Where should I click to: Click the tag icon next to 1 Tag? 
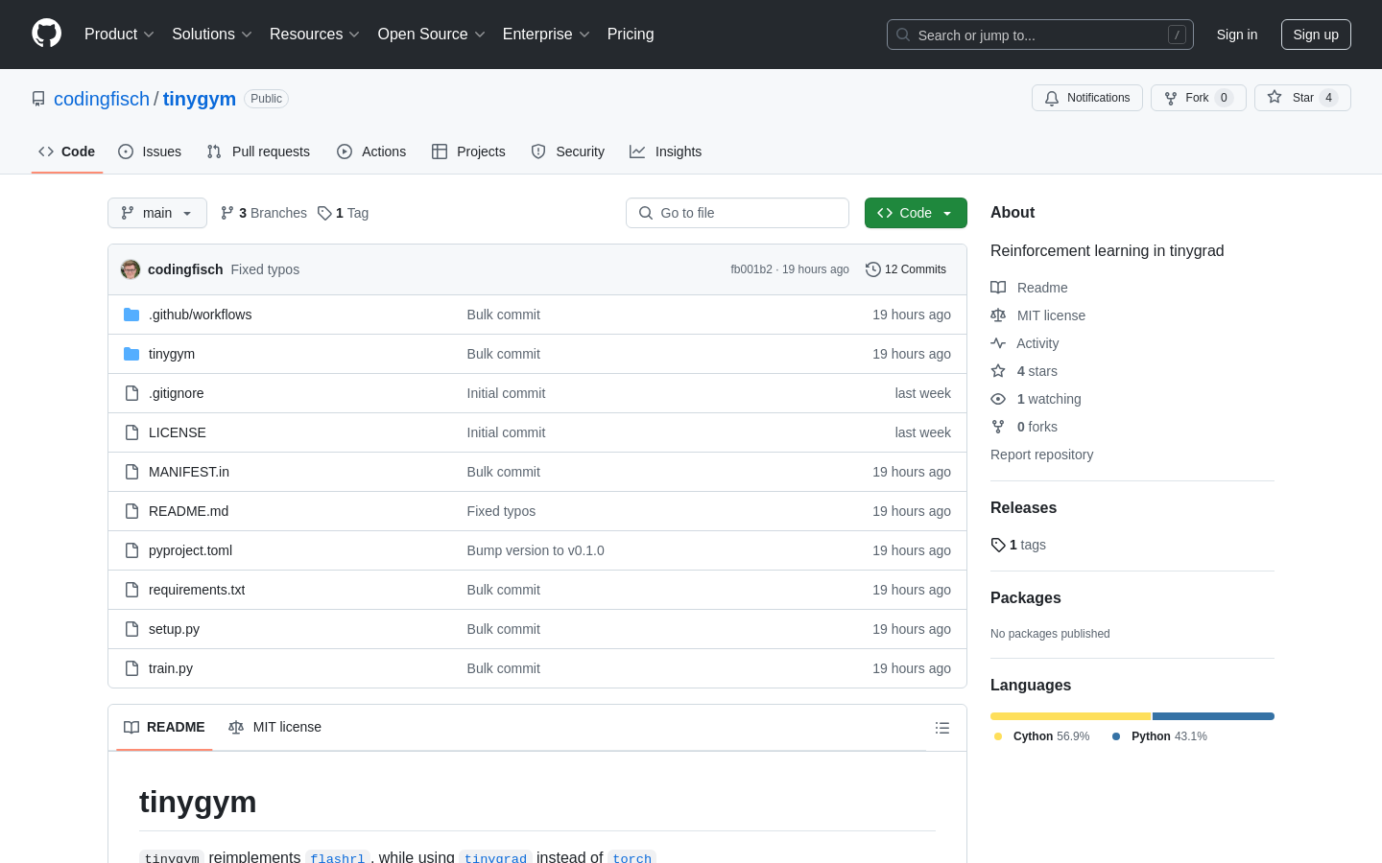click(x=324, y=213)
